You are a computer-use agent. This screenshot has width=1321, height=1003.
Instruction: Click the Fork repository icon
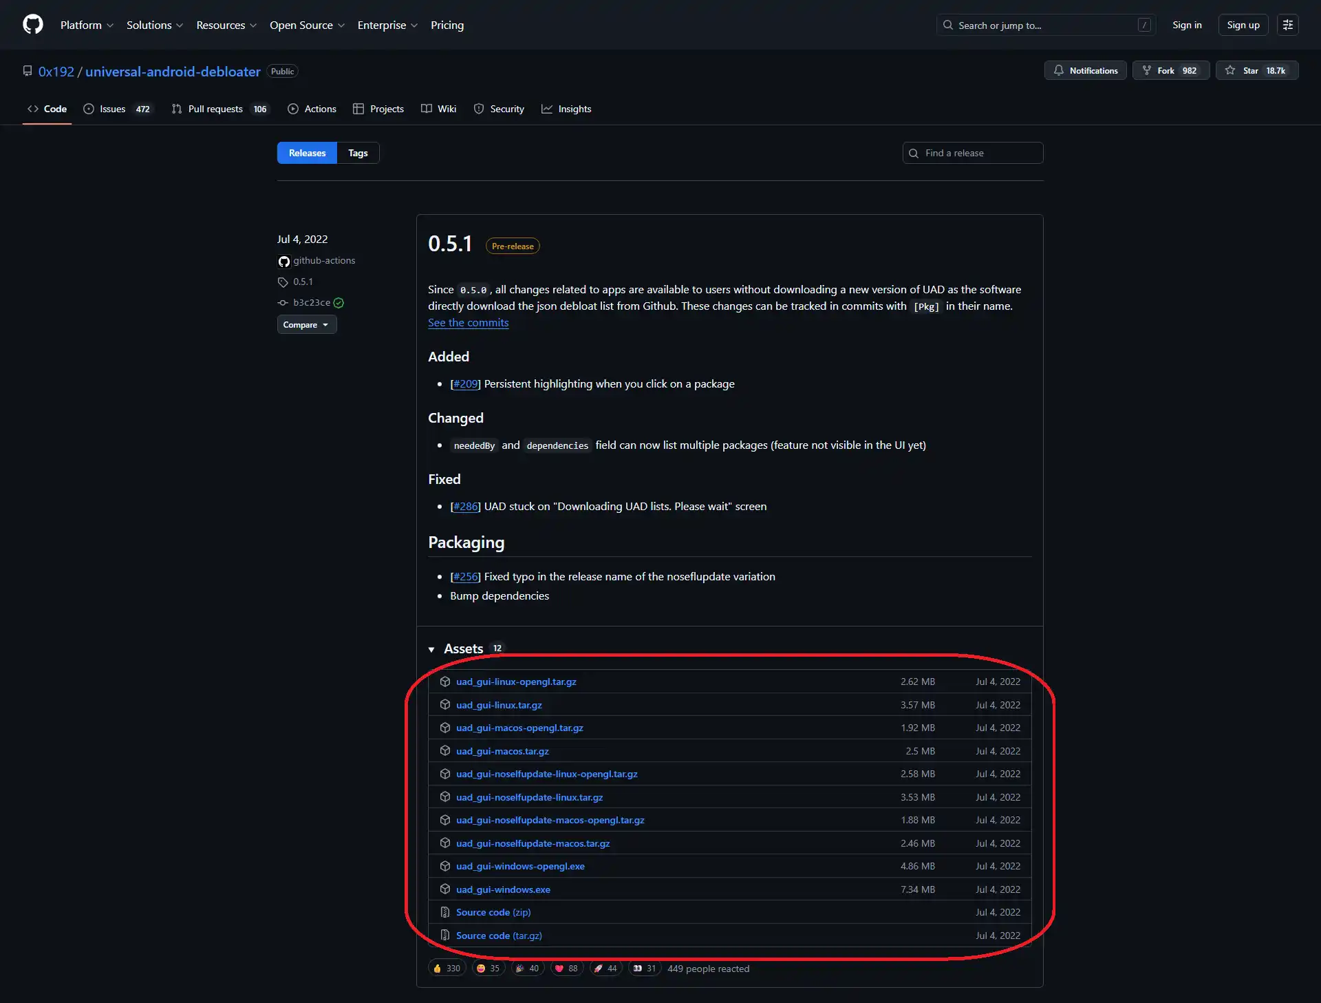coord(1147,70)
